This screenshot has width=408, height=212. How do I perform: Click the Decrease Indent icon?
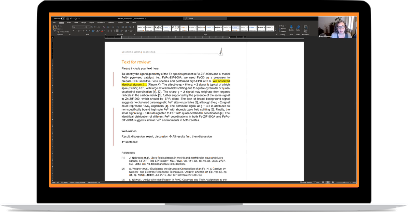[x=123, y=27]
